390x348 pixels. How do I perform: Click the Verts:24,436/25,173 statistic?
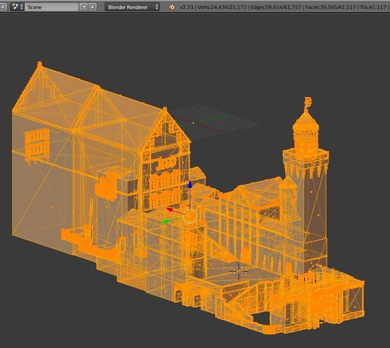(x=222, y=7)
